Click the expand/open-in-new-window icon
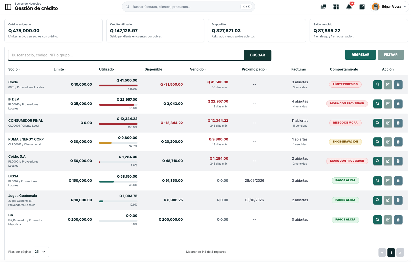 362,7
